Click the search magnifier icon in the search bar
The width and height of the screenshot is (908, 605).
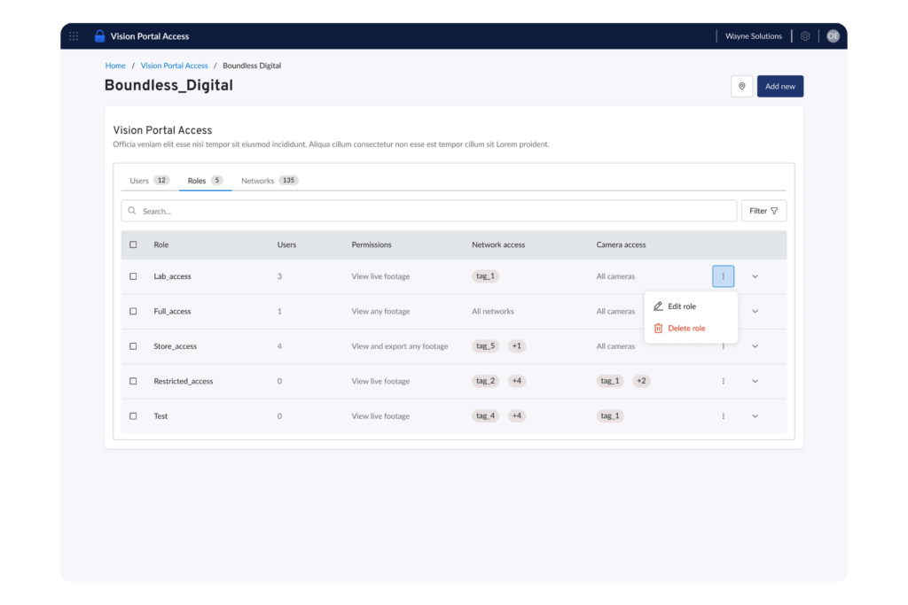pos(132,211)
